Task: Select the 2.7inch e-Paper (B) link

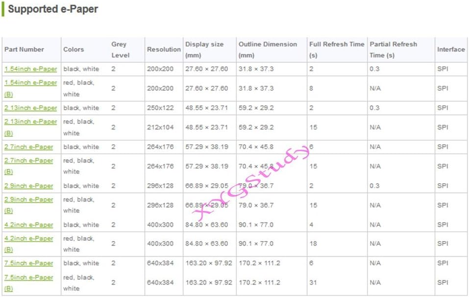Action: tap(28, 161)
